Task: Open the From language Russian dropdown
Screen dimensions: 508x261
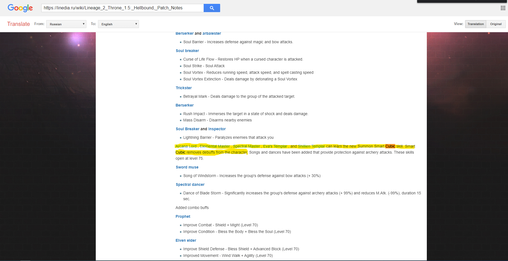Action: [x=66, y=24]
